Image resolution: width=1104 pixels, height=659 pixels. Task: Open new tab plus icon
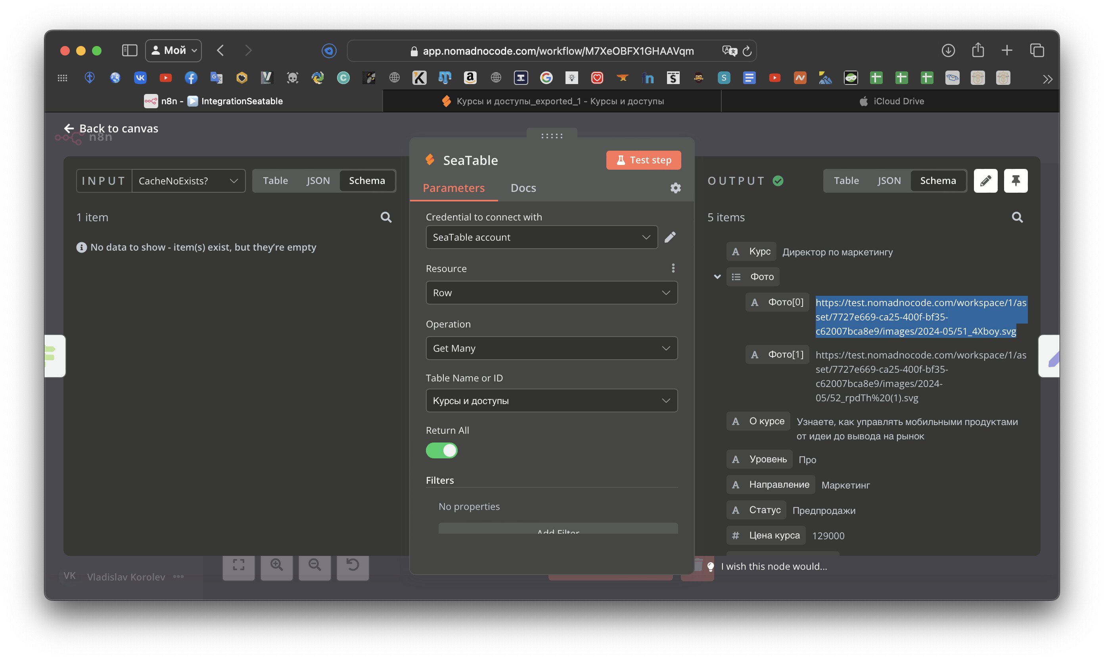(1007, 50)
